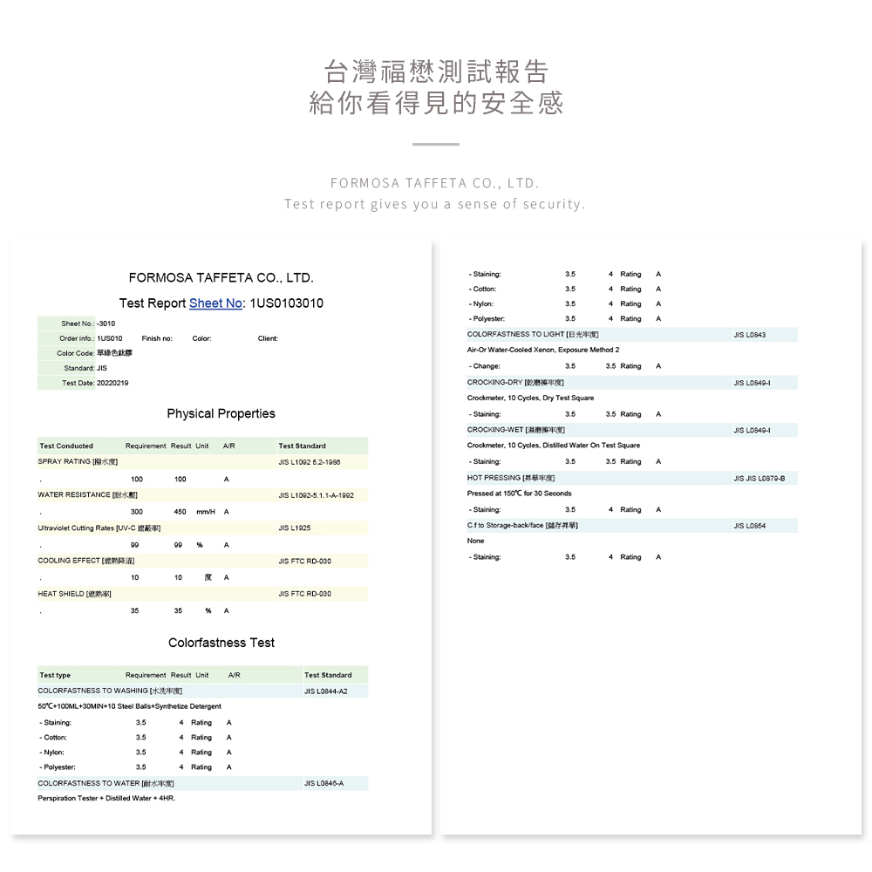Click the HEAT SHIELD row label

74,593
